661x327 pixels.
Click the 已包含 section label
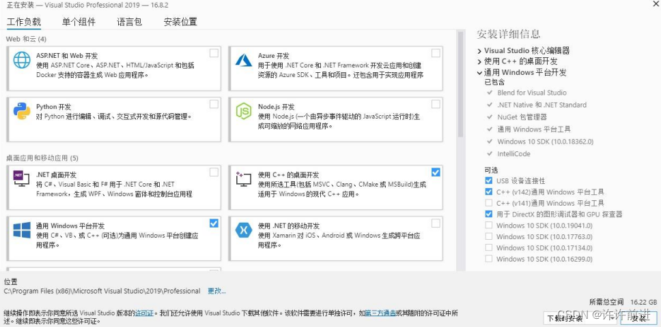[494, 82]
